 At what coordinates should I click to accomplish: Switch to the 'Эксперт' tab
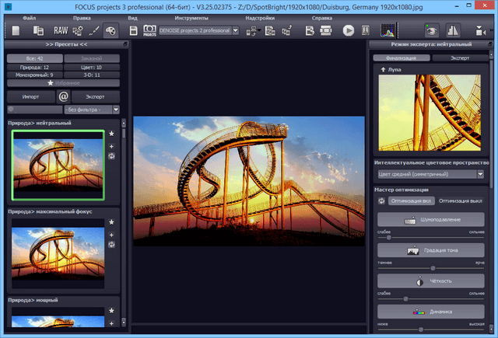(x=461, y=58)
